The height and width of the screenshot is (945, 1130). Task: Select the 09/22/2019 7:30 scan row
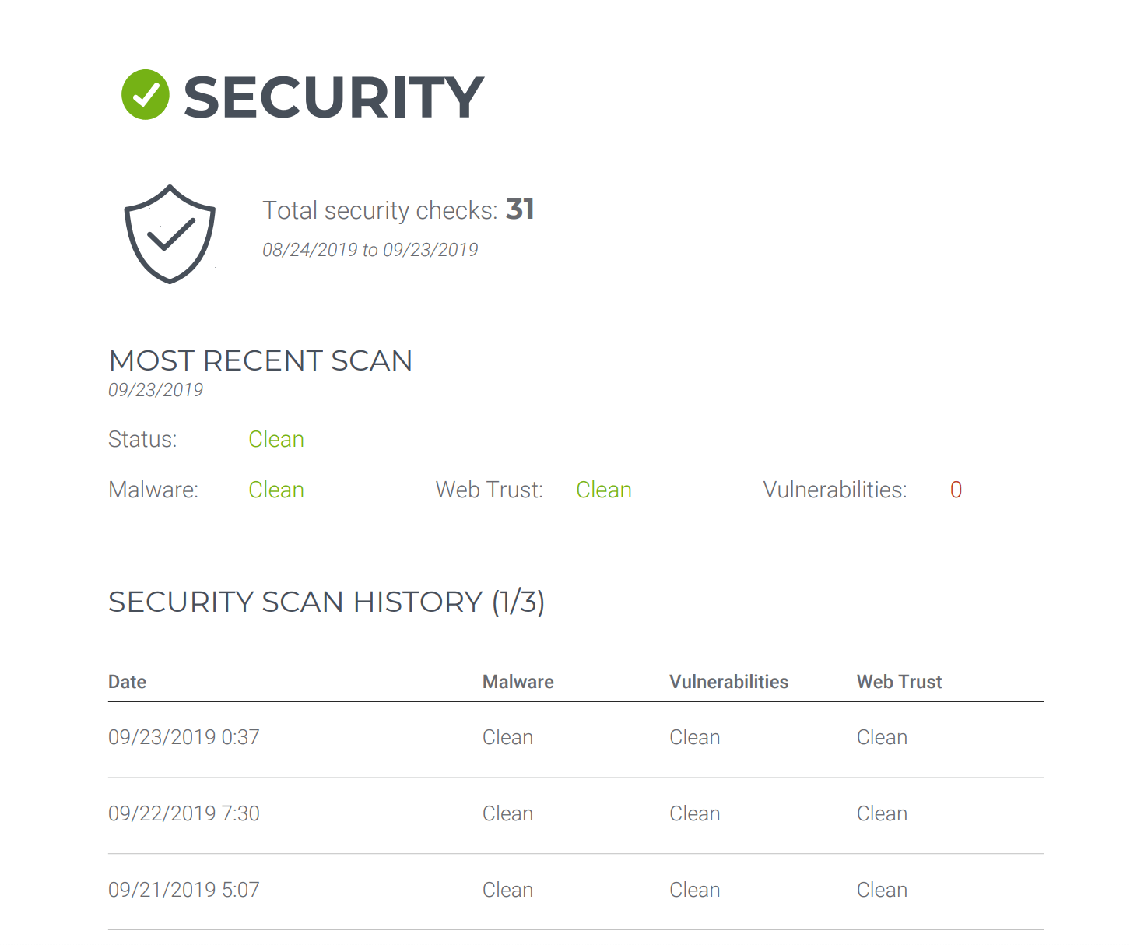point(184,814)
